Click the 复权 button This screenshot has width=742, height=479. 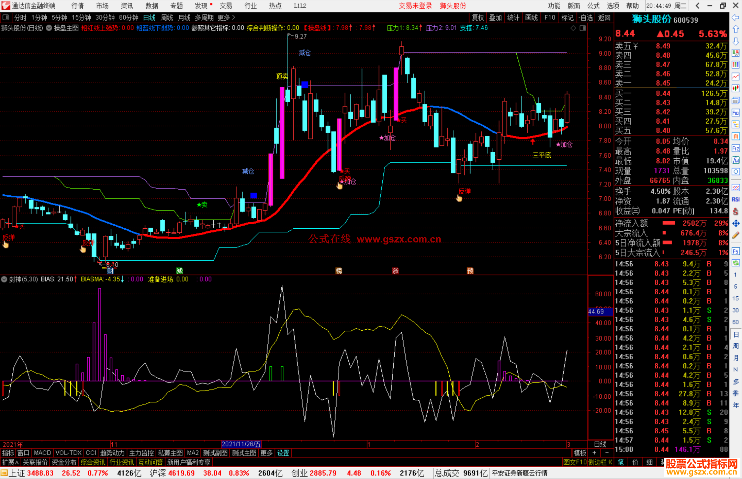pos(478,17)
